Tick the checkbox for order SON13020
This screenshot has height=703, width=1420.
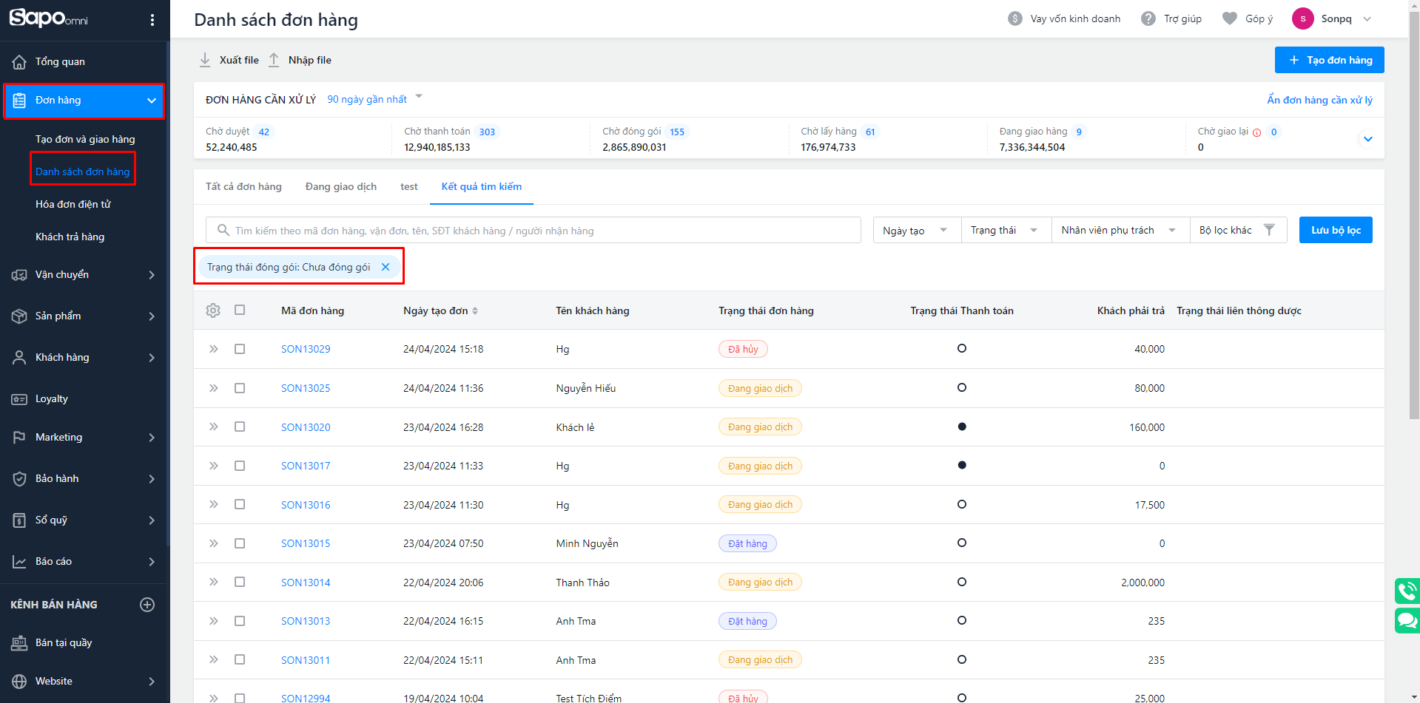point(240,427)
